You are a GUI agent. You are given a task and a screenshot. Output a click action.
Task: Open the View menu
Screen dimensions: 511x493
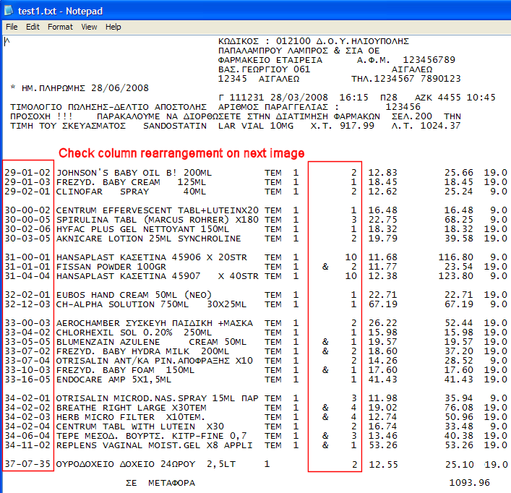(89, 27)
